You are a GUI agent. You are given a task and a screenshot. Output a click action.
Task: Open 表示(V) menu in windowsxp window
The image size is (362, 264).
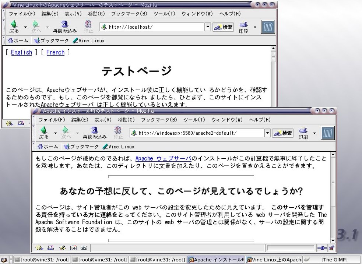tap(103, 120)
